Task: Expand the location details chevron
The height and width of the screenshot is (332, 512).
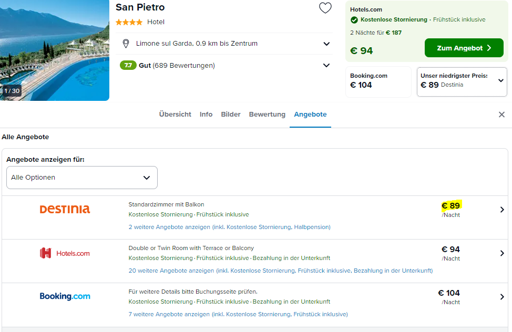Action: 326,44
